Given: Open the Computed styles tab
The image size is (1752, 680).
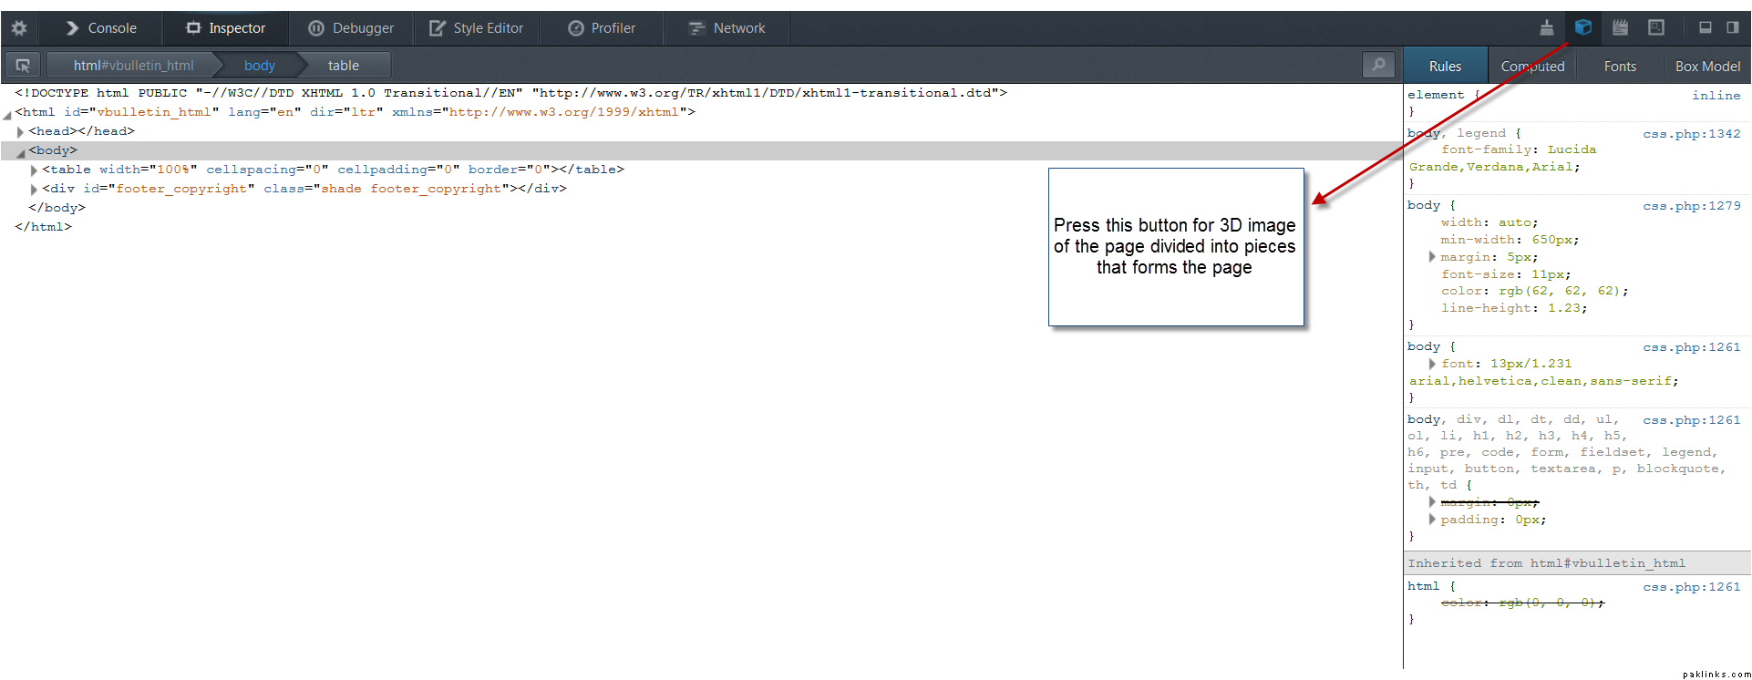Looking at the screenshot, I should 1532,67.
